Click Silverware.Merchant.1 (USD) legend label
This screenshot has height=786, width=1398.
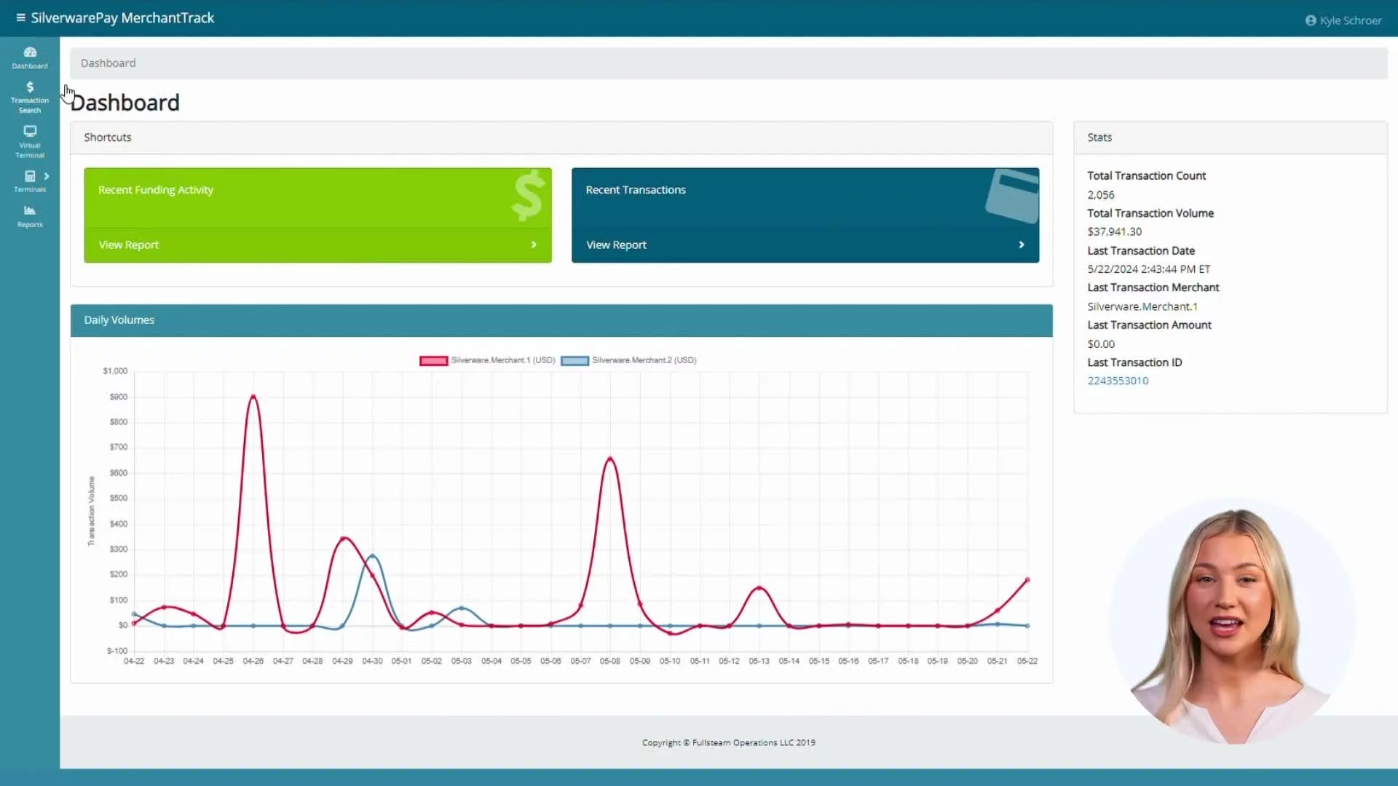pyautogui.click(x=503, y=360)
